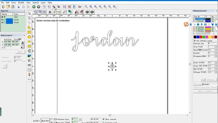This screenshot has width=218, height=123.
Task: Click the Diameter input field
Action: [x=18, y=57]
